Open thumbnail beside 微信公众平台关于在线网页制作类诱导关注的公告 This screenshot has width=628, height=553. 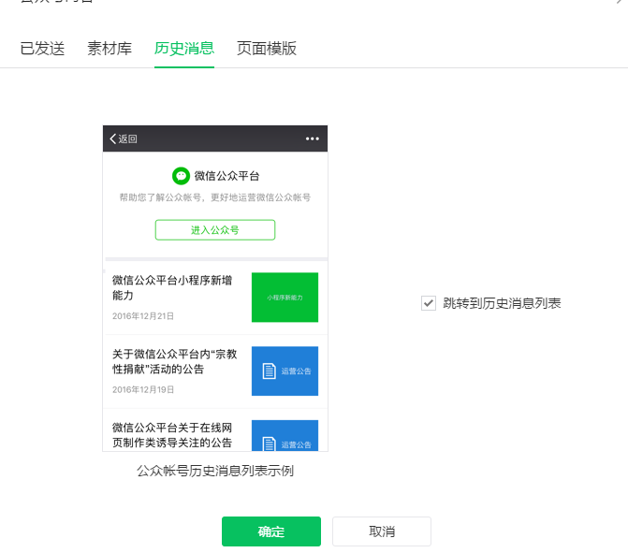[x=285, y=435]
